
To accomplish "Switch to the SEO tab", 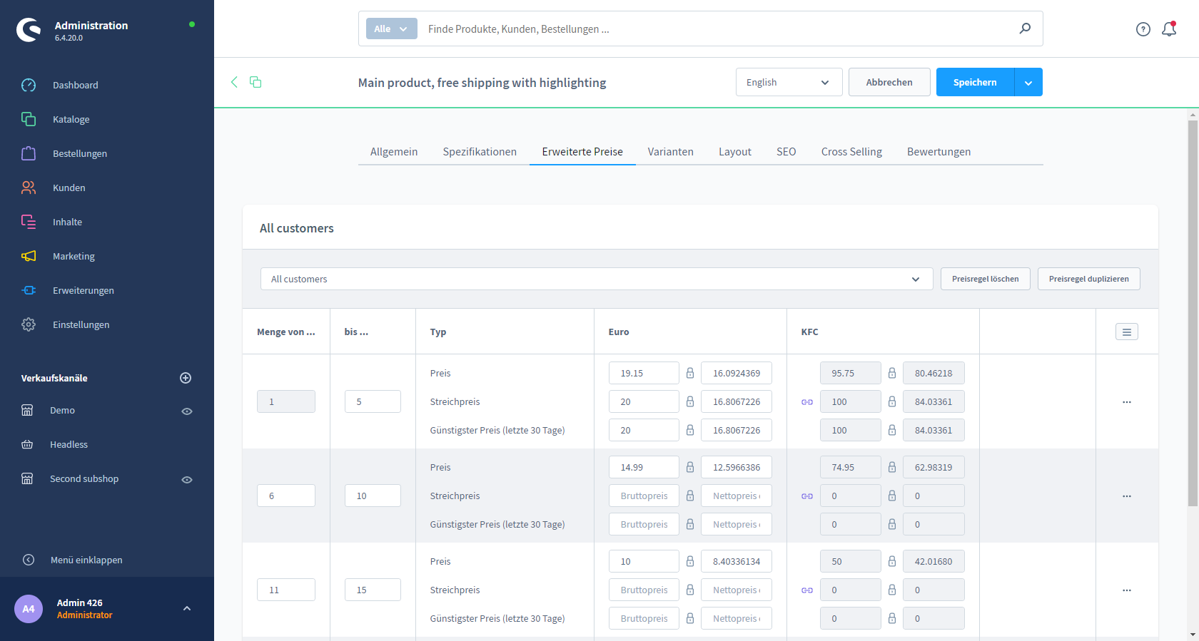I will pyautogui.click(x=786, y=152).
